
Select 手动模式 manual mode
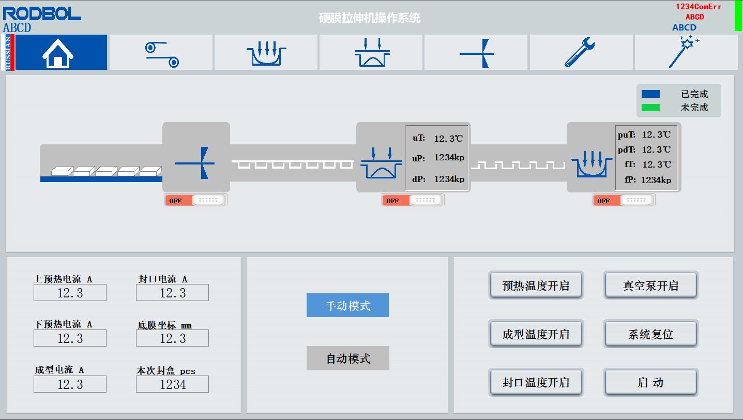[x=347, y=305]
